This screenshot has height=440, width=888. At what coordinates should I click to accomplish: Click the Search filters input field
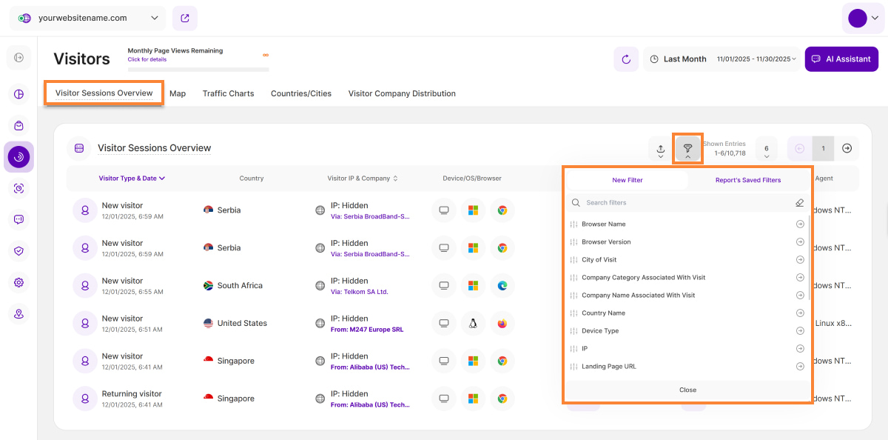[681, 202]
